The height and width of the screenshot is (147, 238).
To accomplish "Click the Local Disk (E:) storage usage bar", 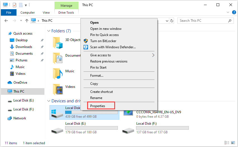I will [91, 128].
